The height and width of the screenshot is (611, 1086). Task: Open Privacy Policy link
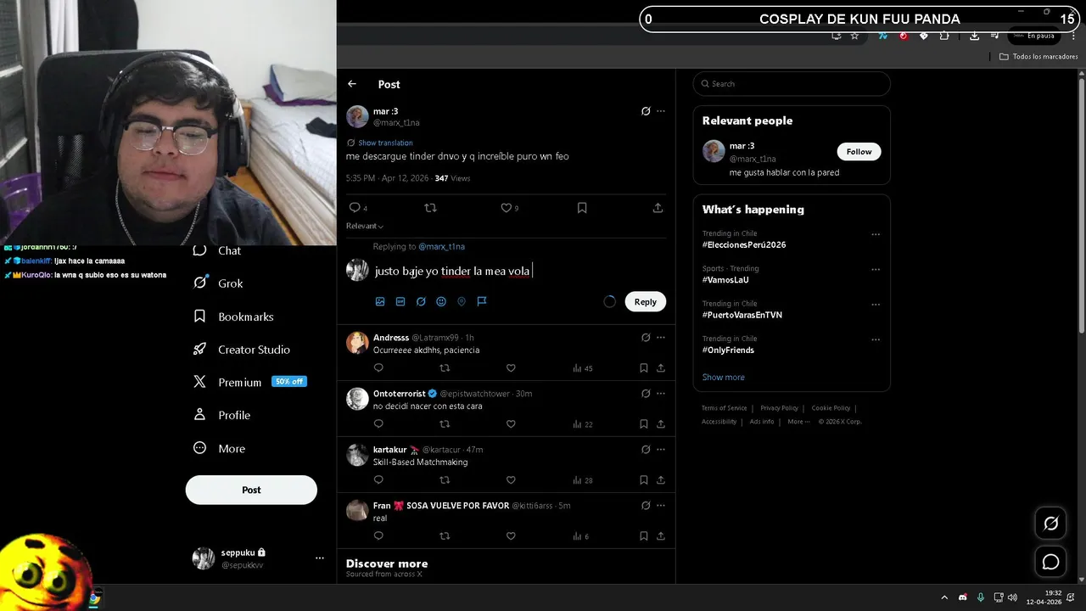click(x=780, y=408)
